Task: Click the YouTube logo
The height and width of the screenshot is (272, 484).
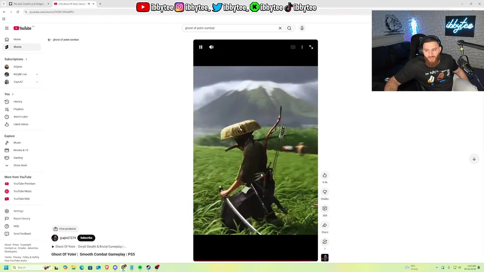Action: click(23, 28)
